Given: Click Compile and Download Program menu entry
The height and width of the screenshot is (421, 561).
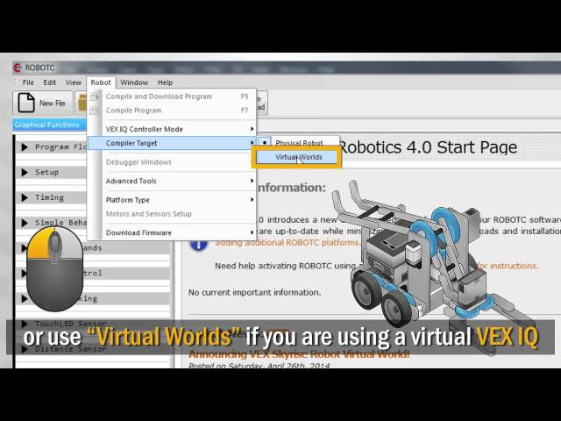Looking at the screenshot, I should click(x=172, y=96).
